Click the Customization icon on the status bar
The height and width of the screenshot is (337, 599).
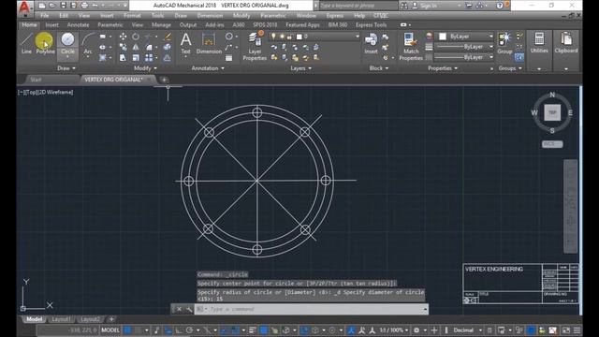tap(577, 330)
